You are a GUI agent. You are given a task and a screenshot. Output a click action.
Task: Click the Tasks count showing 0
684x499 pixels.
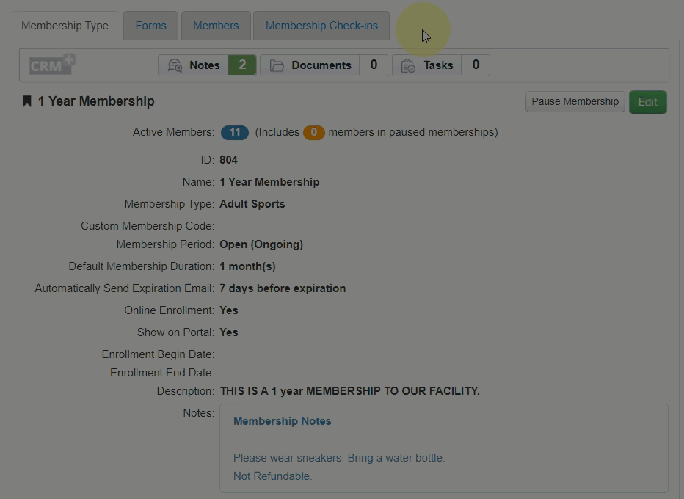pos(476,65)
